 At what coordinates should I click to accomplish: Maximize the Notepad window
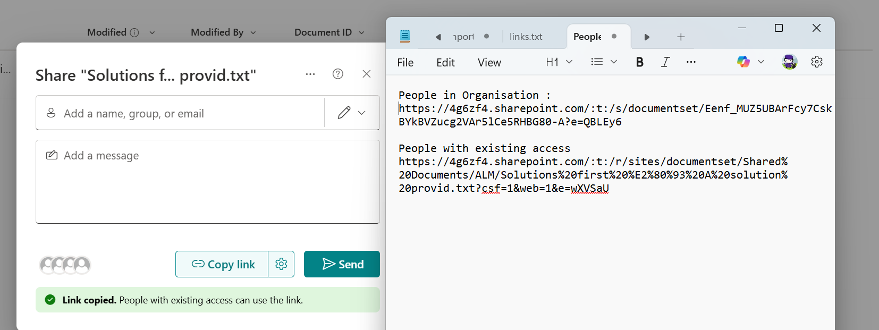coord(779,28)
